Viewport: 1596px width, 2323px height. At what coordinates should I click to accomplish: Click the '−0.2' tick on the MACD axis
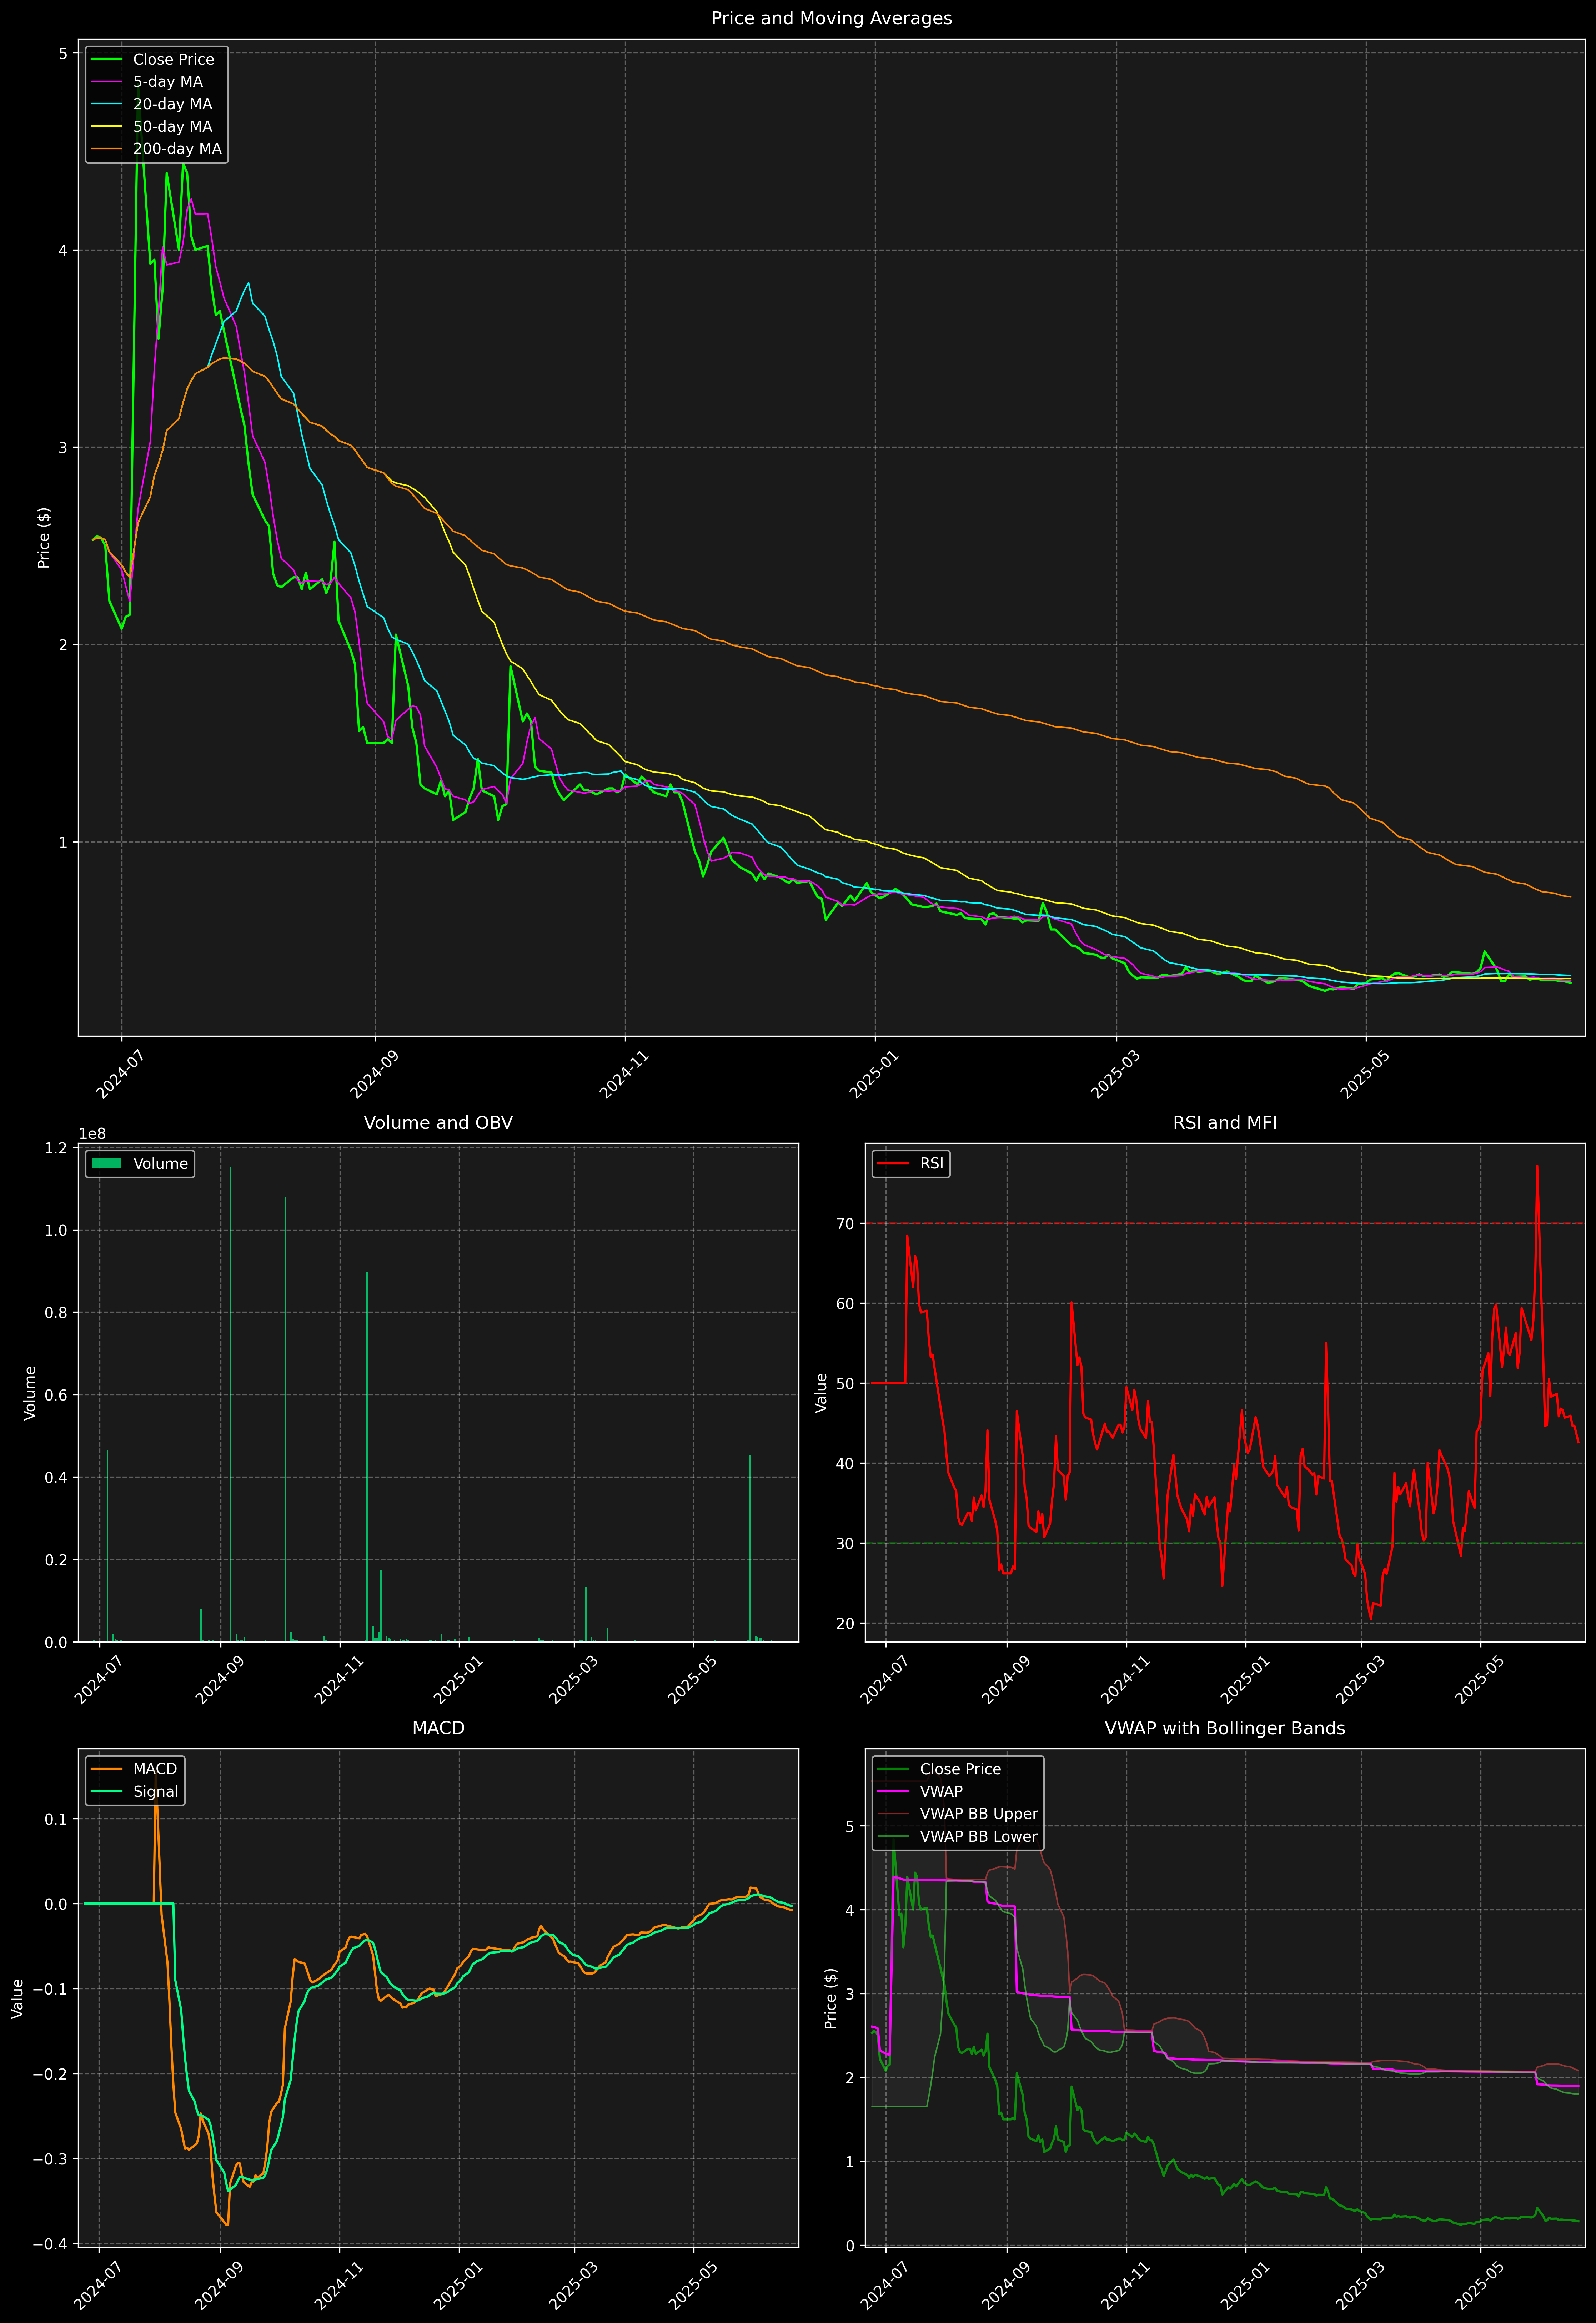pos(50,2074)
